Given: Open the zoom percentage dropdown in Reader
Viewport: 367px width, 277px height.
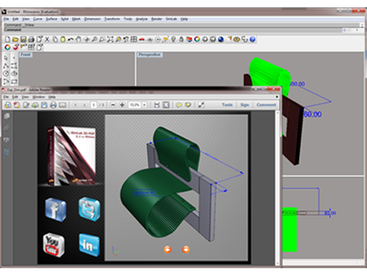Looking at the screenshot, I should tap(144, 105).
